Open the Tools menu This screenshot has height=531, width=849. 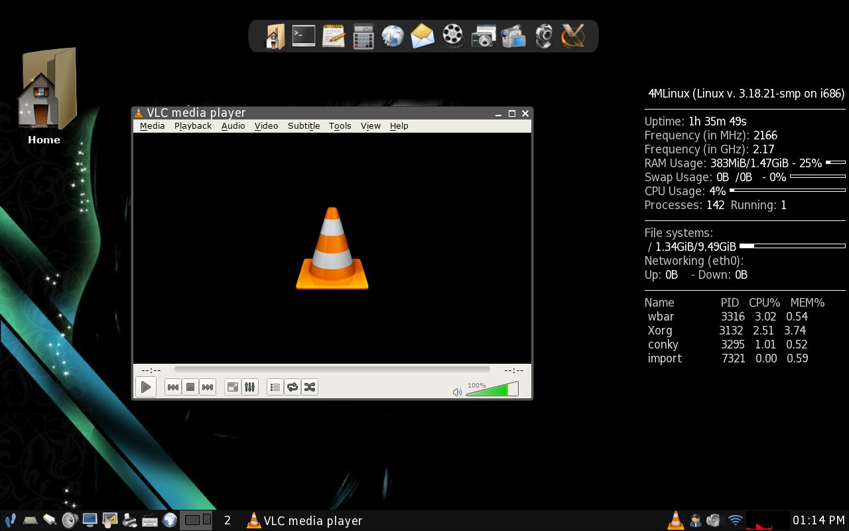coord(340,125)
